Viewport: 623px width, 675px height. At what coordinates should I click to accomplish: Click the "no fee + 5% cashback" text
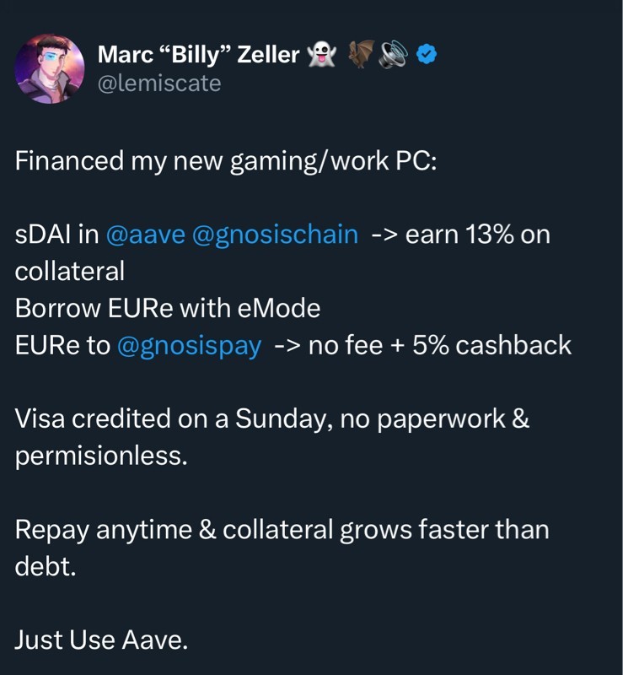[439, 345]
